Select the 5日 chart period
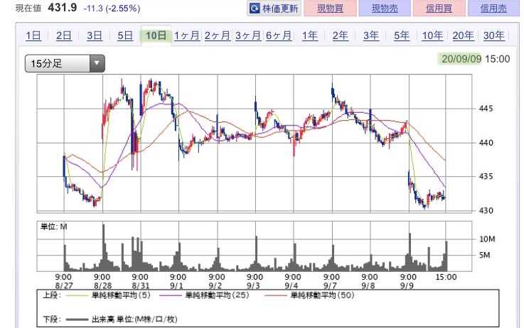The width and height of the screenshot is (524, 328). click(125, 35)
